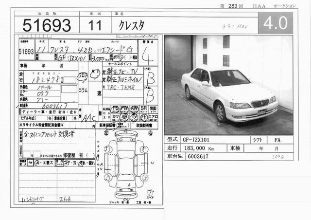Click the handwritten パール exterior color
Viewport: 311px width, 220px height.
coord(44,88)
